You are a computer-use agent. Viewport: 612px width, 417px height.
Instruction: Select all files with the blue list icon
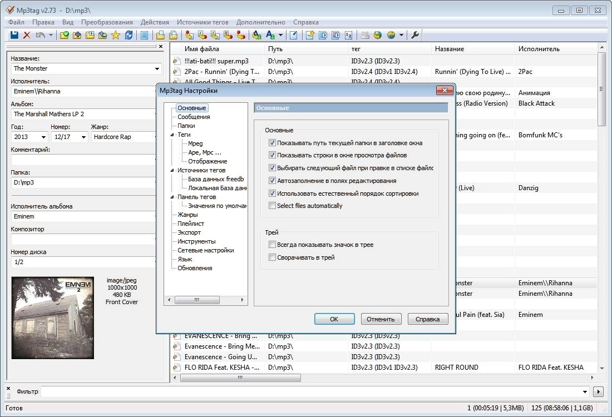(145, 35)
